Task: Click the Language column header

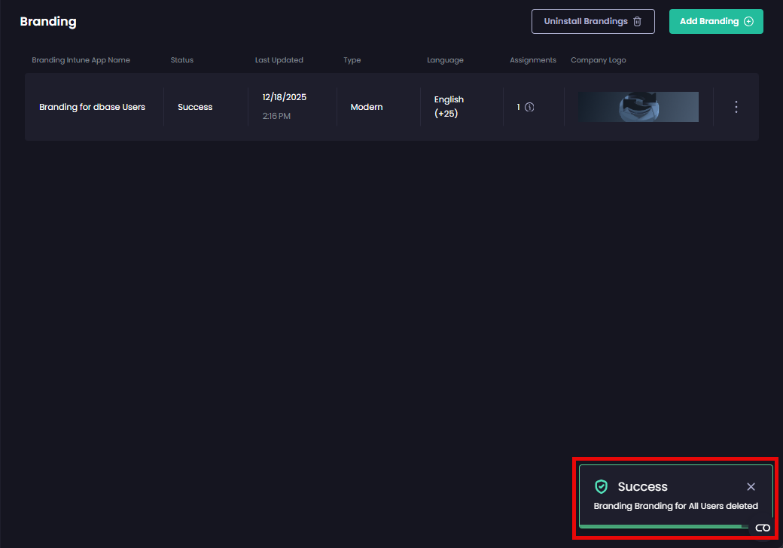Action: [x=445, y=60]
